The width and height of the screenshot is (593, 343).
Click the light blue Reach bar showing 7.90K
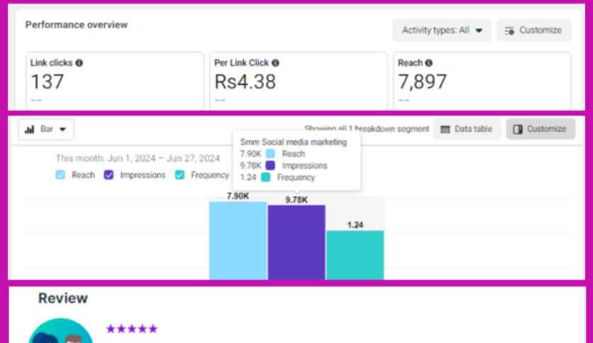coord(238,240)
